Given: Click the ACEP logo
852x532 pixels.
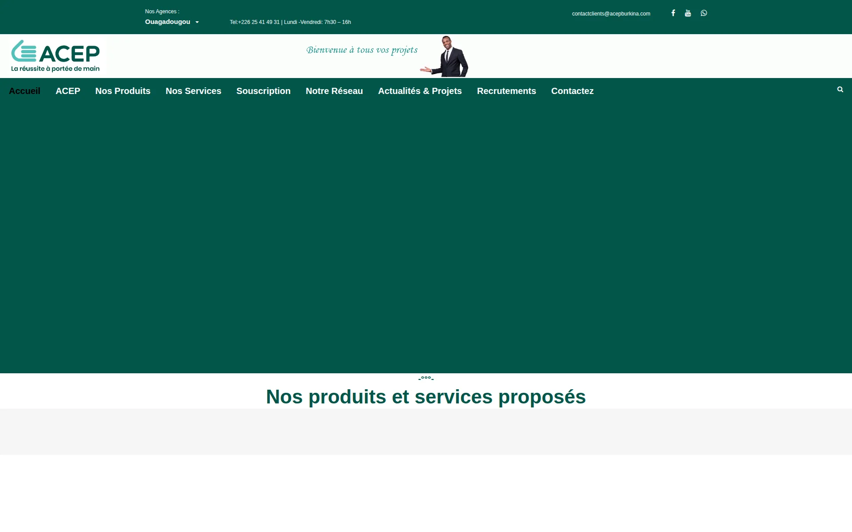Looking at the screenshot, I should [55, 56].
